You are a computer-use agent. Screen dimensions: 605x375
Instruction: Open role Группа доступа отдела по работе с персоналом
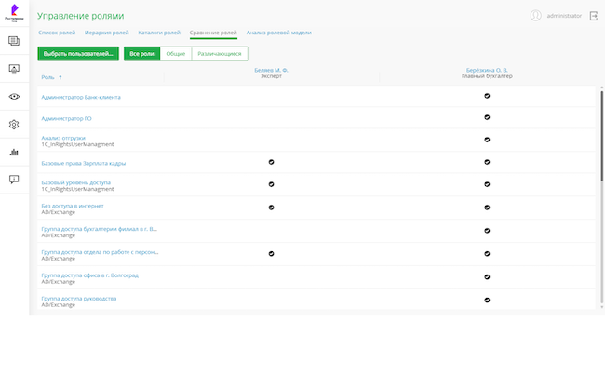(x=100, y=252)
